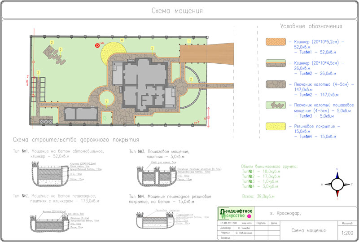Click the line Тип№4 – 3,0куб.м
This screenshot has height=242, width=359.
260,186
